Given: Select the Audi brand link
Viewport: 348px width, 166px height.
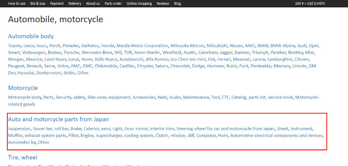Looking at the screenshot, I should point(302,46).
